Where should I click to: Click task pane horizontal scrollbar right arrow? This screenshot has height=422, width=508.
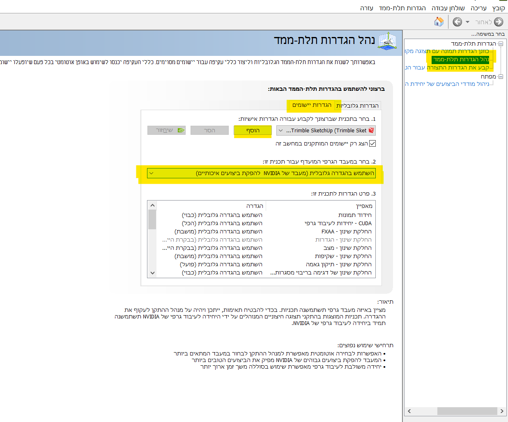tap(502, 411)
